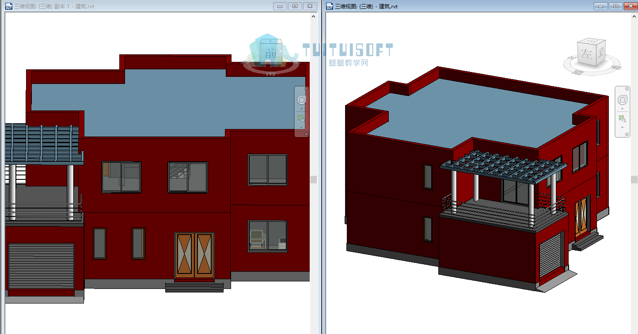
Task: Close the navigation bar in the left view
Action: coord(306,89)
